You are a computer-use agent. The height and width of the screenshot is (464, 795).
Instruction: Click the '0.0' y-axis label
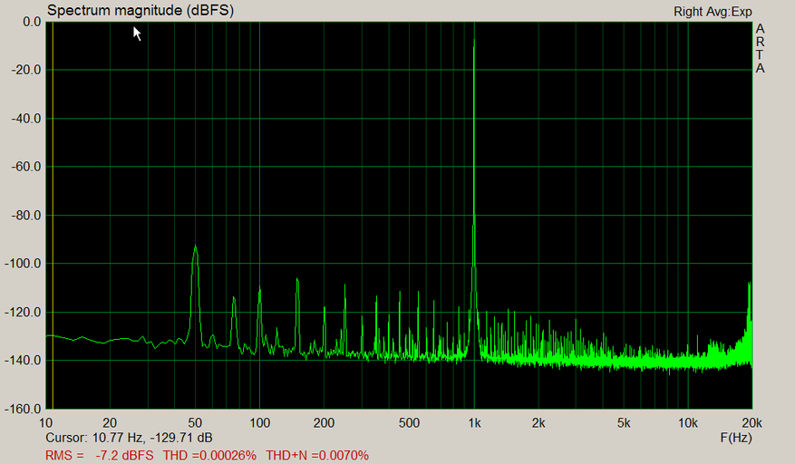pyautogui.click(x=32, y=22)
